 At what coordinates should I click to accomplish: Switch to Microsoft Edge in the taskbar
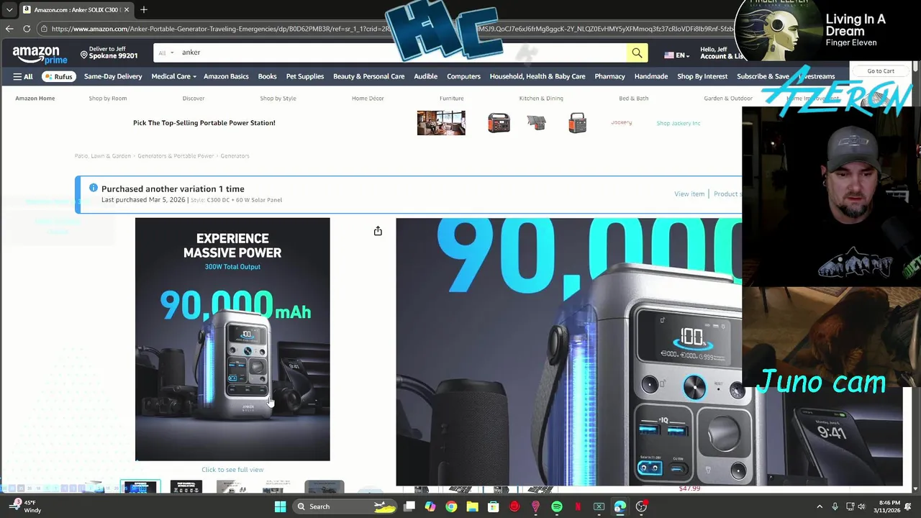[x=620, y=506]
